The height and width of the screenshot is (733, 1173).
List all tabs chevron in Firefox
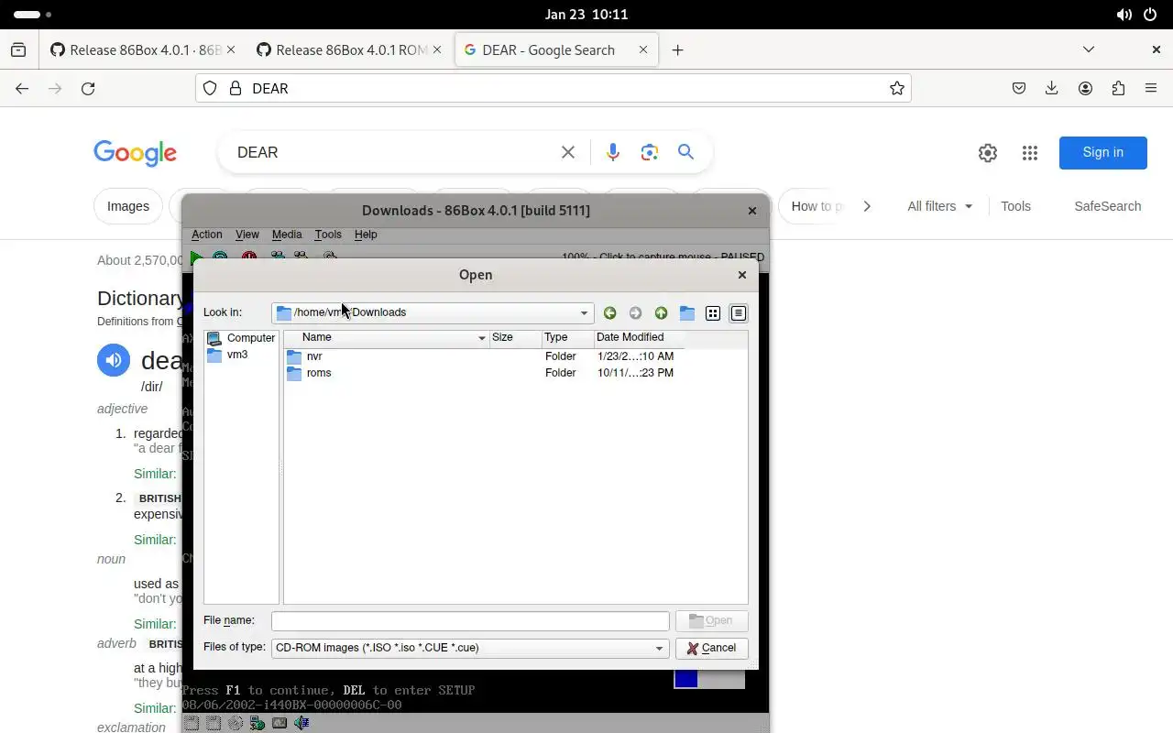tap(1089, 49)
